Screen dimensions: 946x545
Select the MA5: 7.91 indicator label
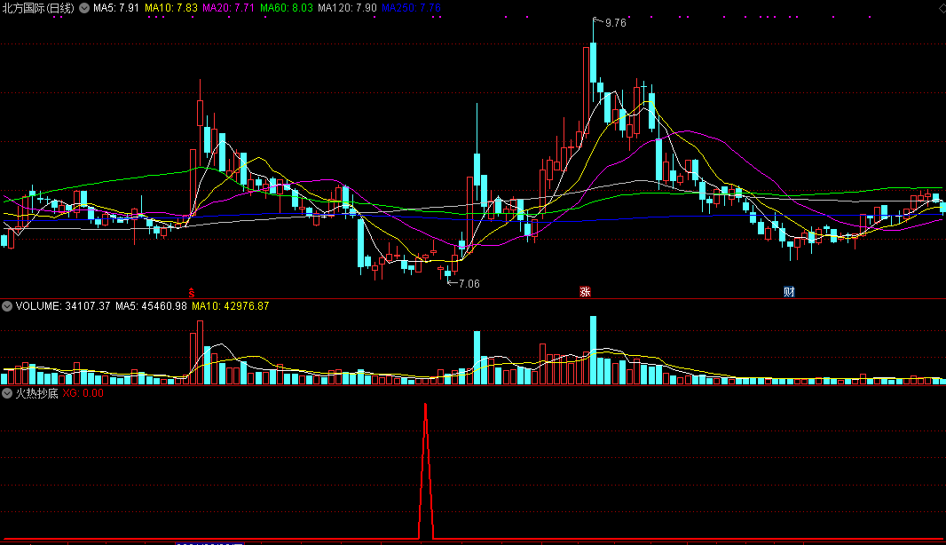116,8
